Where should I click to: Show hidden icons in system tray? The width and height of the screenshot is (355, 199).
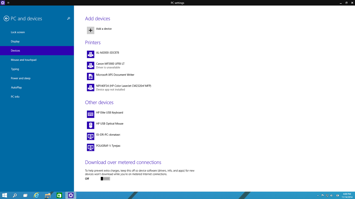pos(318,196)
